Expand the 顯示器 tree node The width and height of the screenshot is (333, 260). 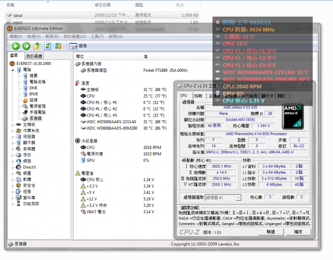pyautogui.click(x=12, y=143)
